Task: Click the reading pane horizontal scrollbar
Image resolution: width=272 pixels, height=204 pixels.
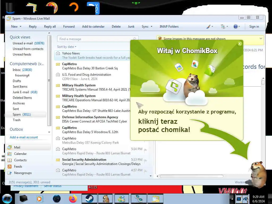Action: click(191, 176)
